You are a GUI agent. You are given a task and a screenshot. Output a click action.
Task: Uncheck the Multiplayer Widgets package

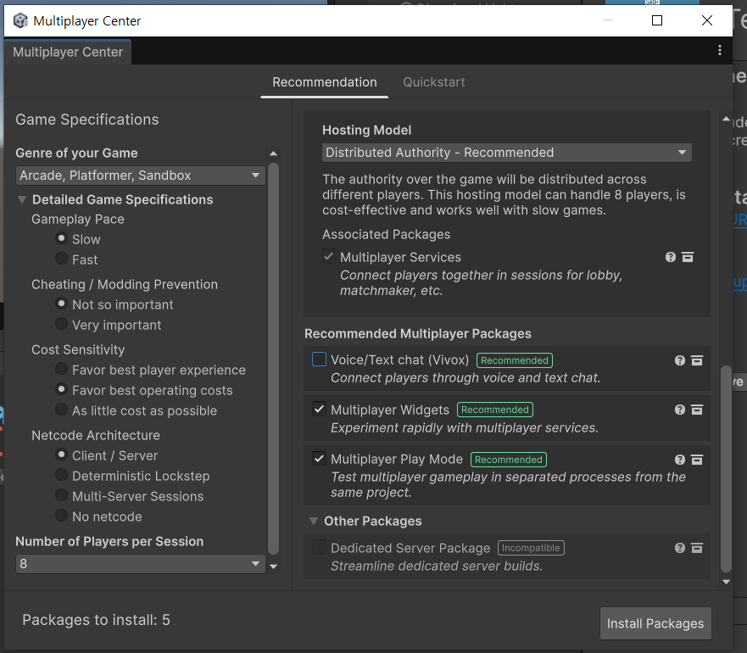319,409
